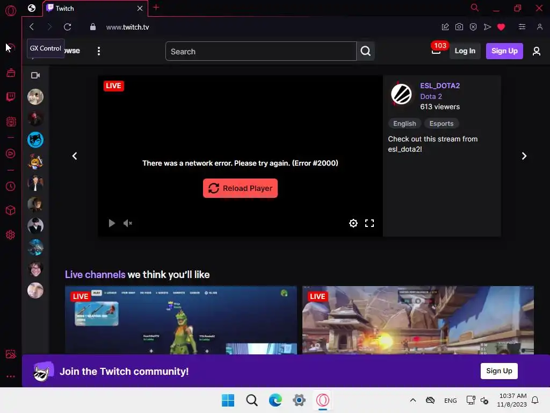
Task: Click the camera icon above recommended channels
Action: (x=35, y=75)
